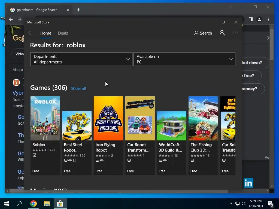Click Chrome tab search chevron
The image size is (279, 209).
tap(230, 7)
